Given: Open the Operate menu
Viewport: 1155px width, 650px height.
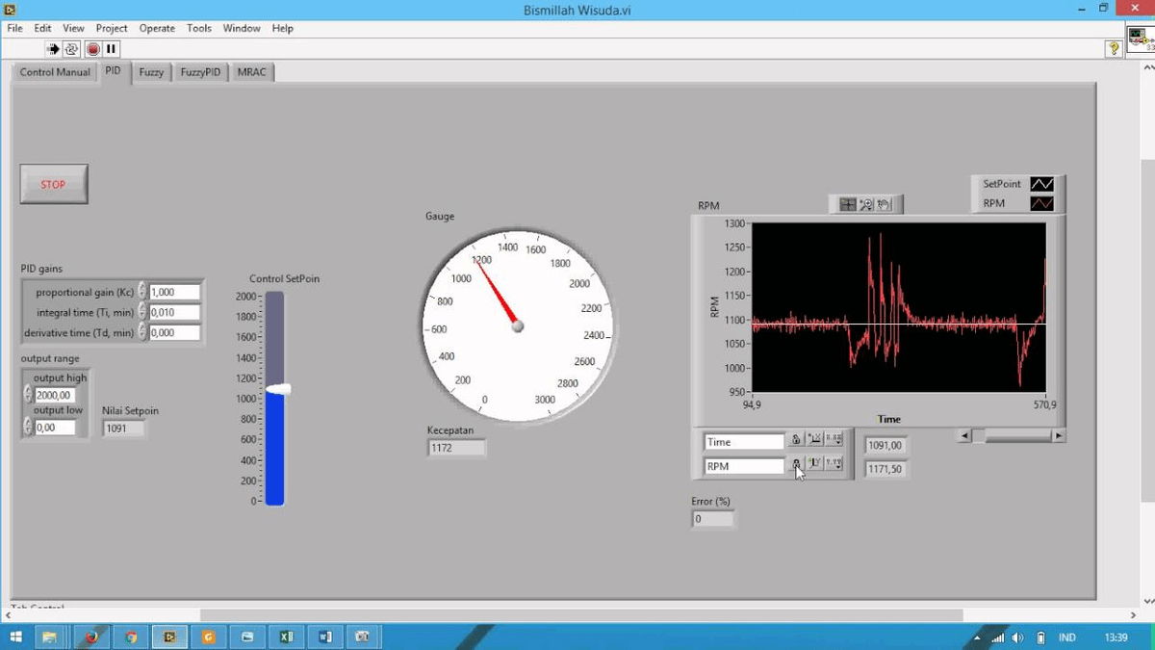Looking at the screenshot, I should click(157, 28).
